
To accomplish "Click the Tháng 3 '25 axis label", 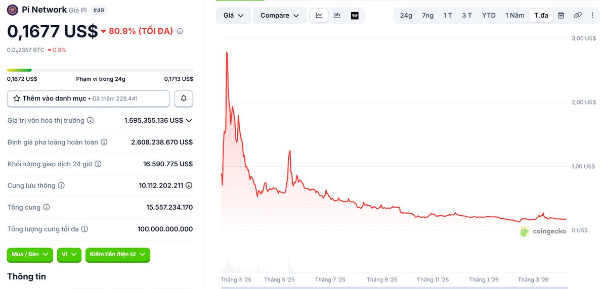I will click(x=236, y=280).
